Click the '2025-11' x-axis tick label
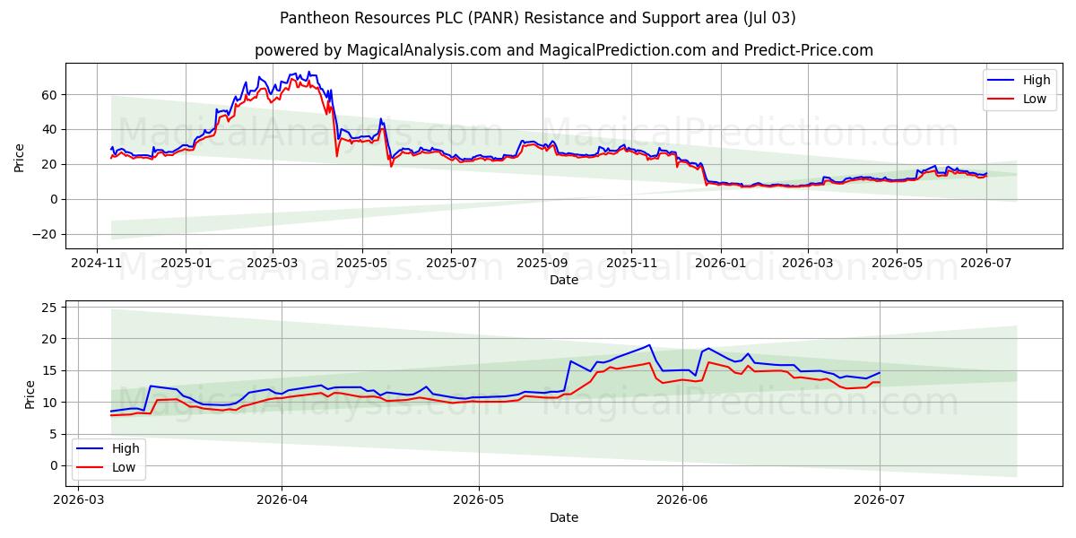This screenshot has width=1076, height=538. (630, 263)
